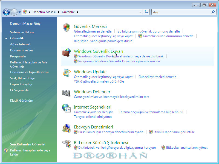Click shield beside Programın Windows Güvenlik Duvarı'nı aşmasına
The width and height of the screenshot is (219, 164).
(76, 61)
